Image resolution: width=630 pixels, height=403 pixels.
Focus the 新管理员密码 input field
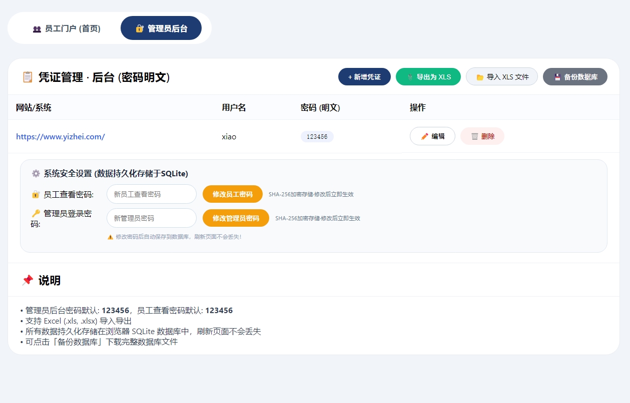tap(152, 218)
